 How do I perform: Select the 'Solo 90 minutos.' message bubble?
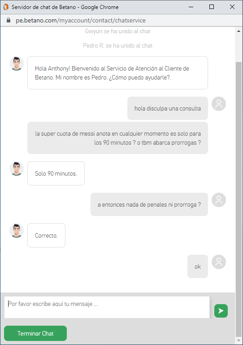(x=56, y=173)
